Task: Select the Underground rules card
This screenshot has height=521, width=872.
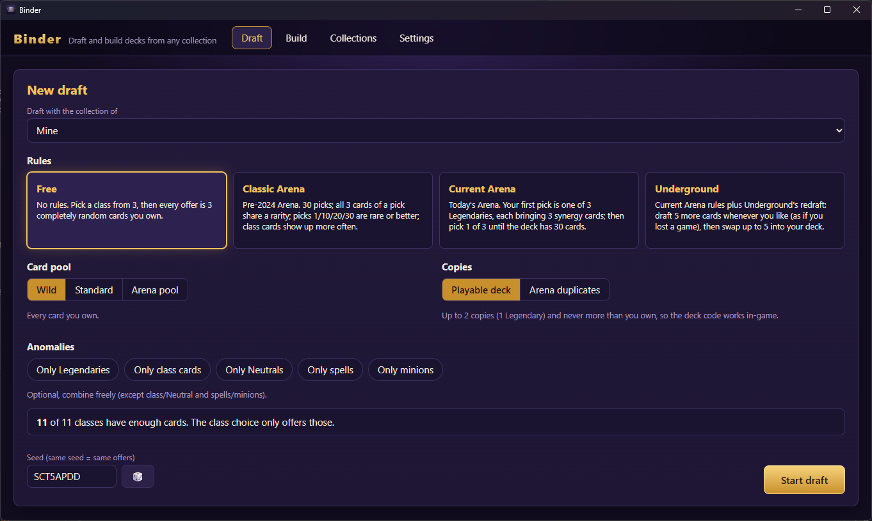Action: click(x=745, y=210)
